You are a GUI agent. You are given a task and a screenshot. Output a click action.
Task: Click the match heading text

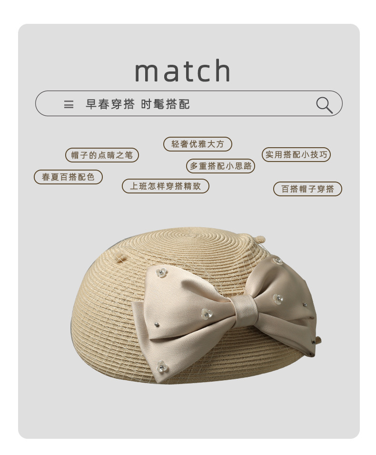coord(183,70)
